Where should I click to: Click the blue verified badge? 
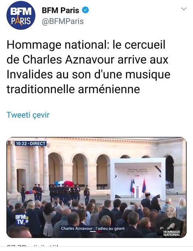[85, 10]
